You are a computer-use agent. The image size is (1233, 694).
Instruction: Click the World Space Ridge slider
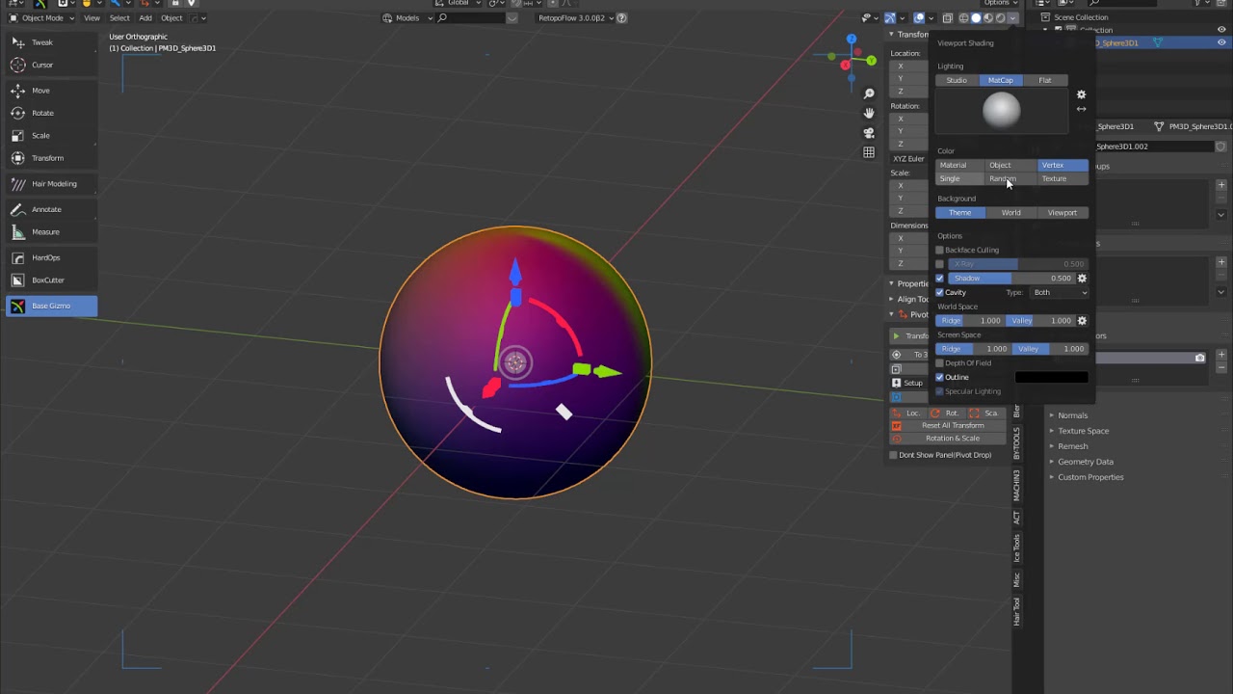970,321
